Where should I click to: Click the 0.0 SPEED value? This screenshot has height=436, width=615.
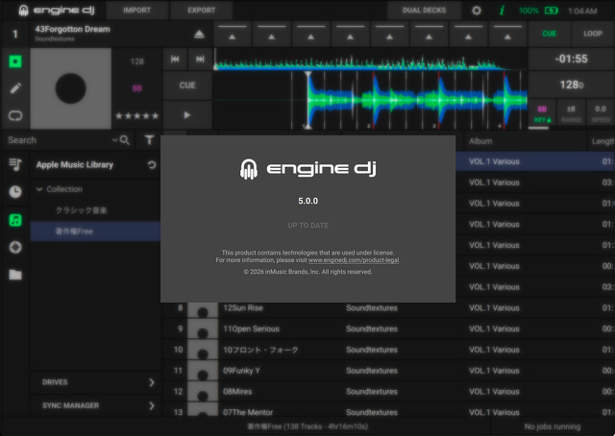(x=601, y=113)
